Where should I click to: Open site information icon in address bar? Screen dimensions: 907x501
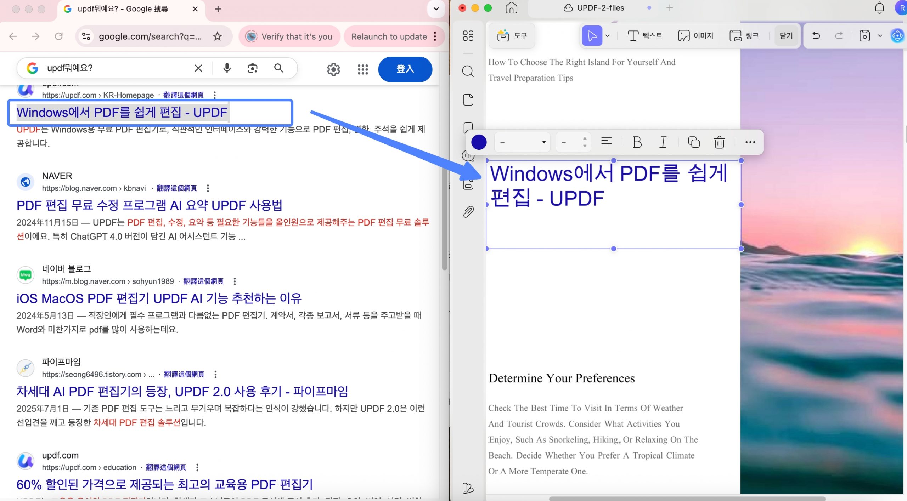pos(86,36)
